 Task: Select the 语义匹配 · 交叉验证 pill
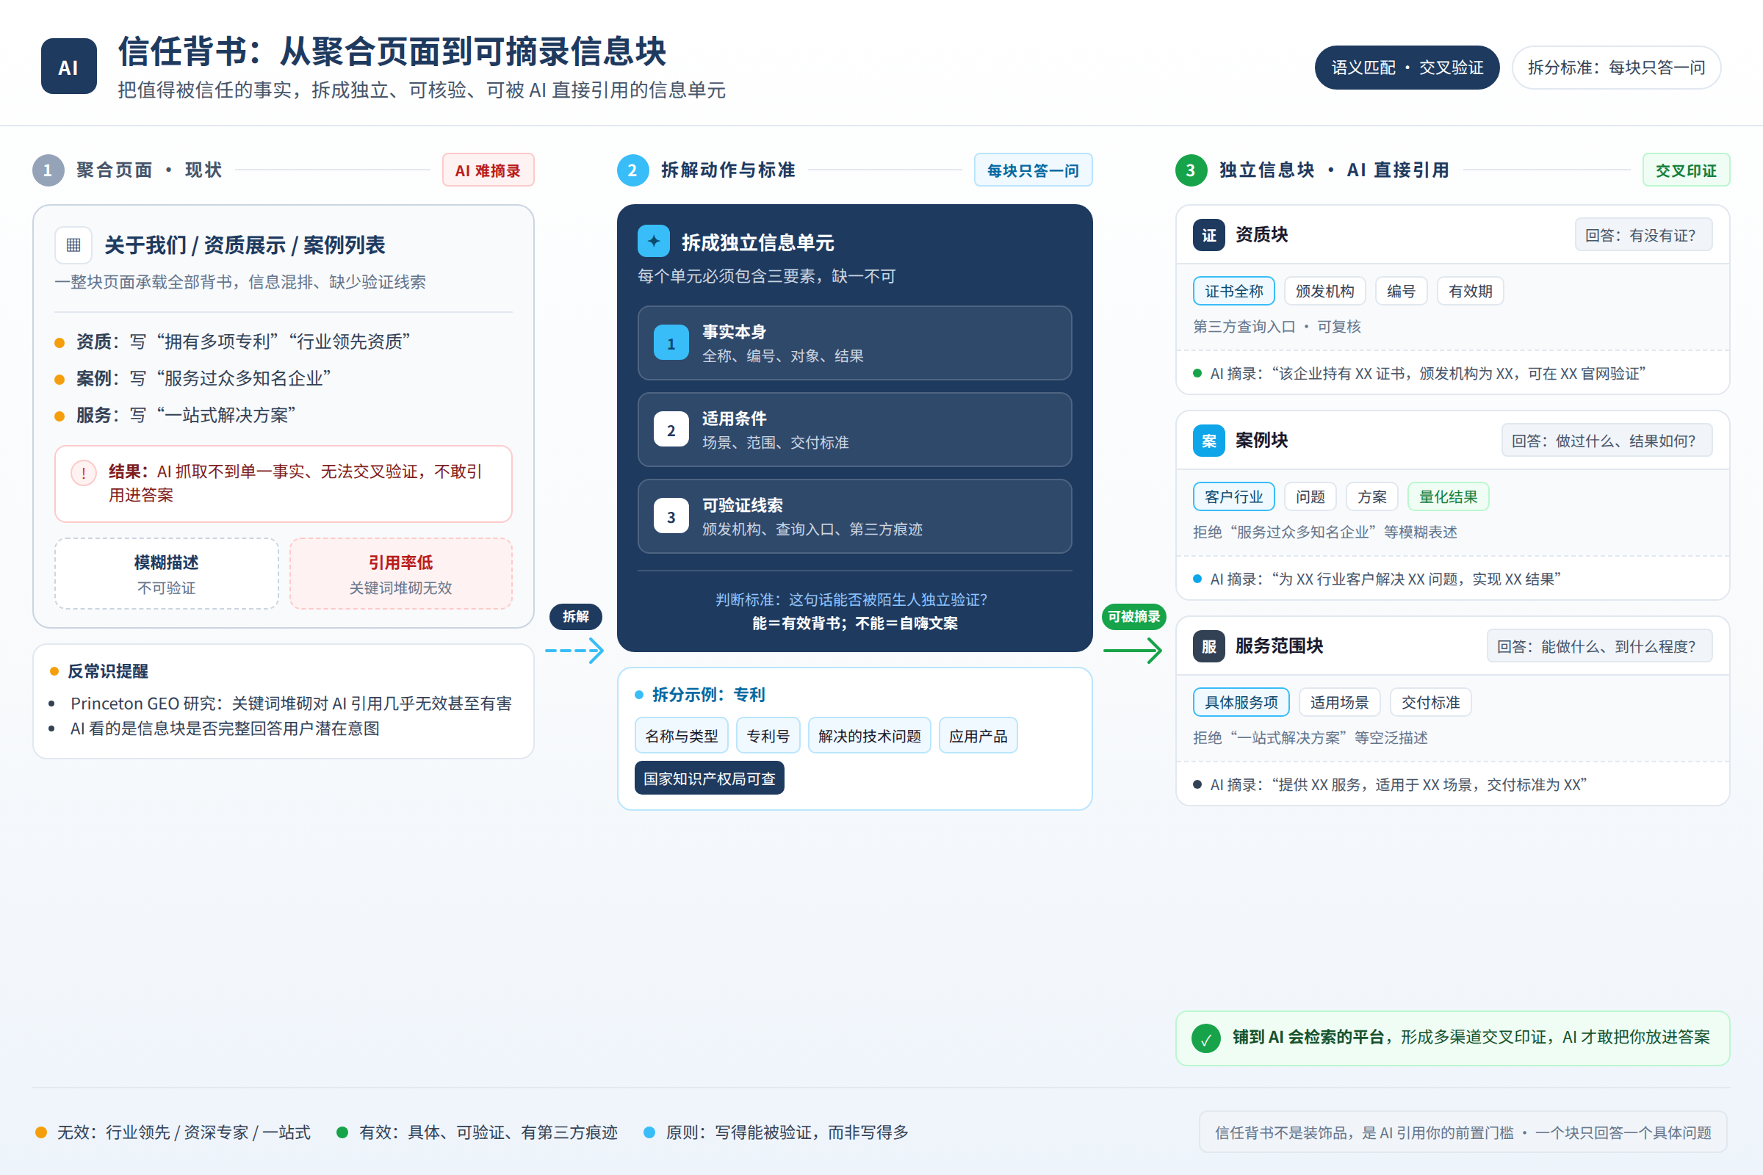[1407, 68]
